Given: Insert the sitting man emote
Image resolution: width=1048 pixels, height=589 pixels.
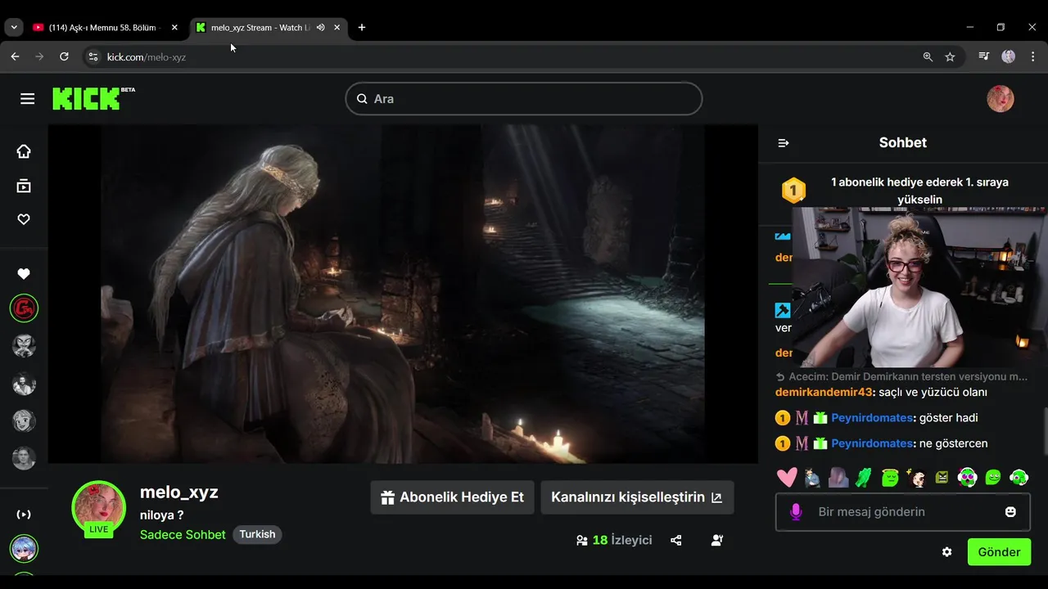Looking at the screenshot, I should (812, 478).
